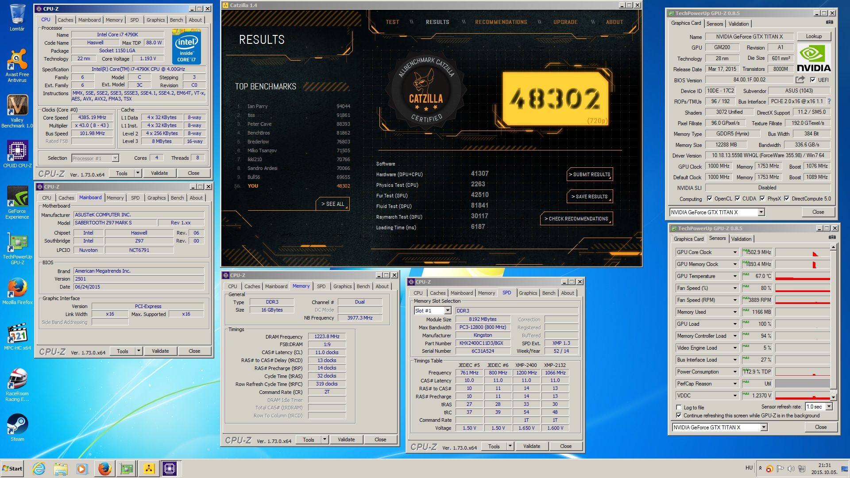850x478 pixels.
Task: Click the Intel Core i7 4790K name field
Action: (117, 35)
